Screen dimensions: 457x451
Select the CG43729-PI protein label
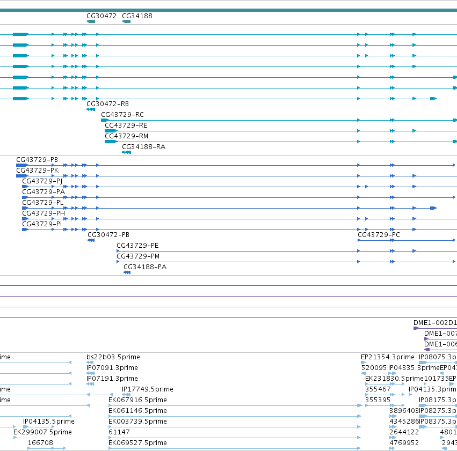[42, 224]
